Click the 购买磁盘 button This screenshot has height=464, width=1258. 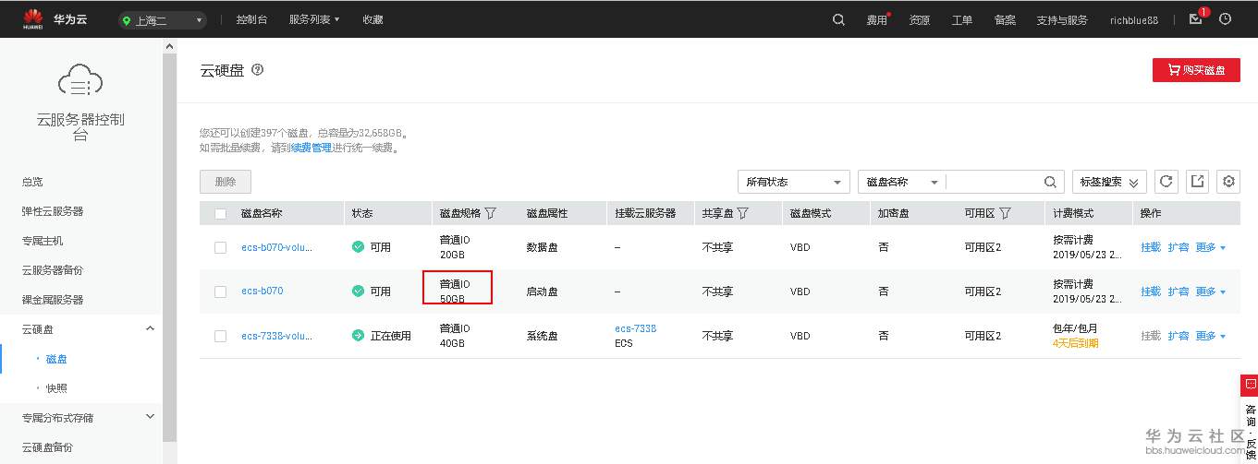tap(1196, 70)
